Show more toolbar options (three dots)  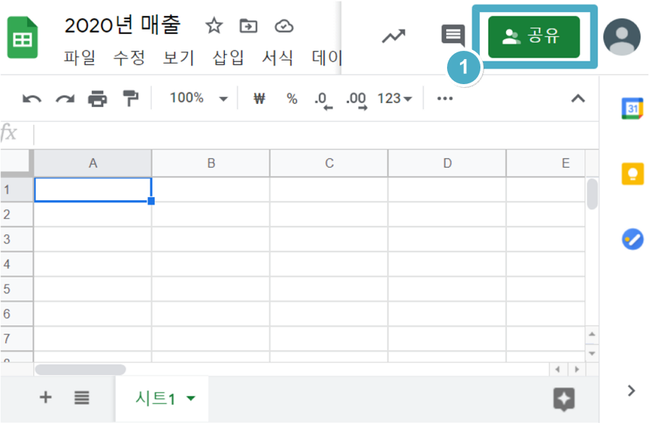(445, 99)
